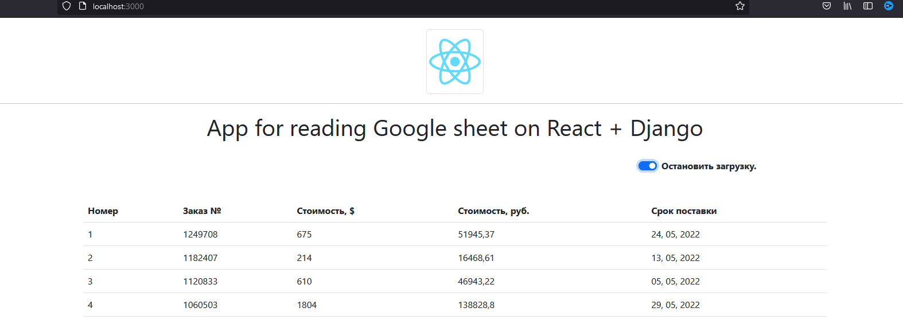Sort by 'Стоимость, $' column header
Viewport: 903px width, 335px height.
325,211
